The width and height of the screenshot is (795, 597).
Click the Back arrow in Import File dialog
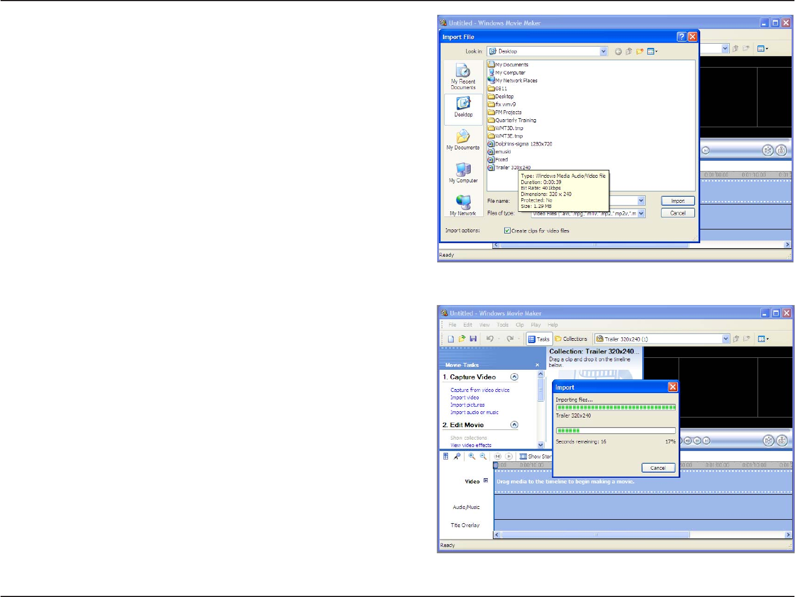[618, 52]
